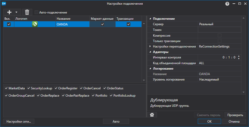Uncheck the Portfolio checkbox

point(93,96)
